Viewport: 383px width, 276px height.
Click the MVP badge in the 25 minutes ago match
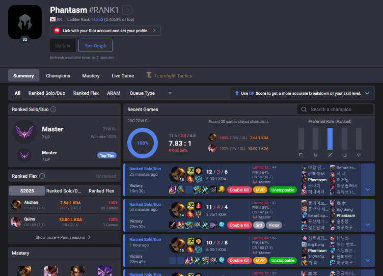point(260,190)
